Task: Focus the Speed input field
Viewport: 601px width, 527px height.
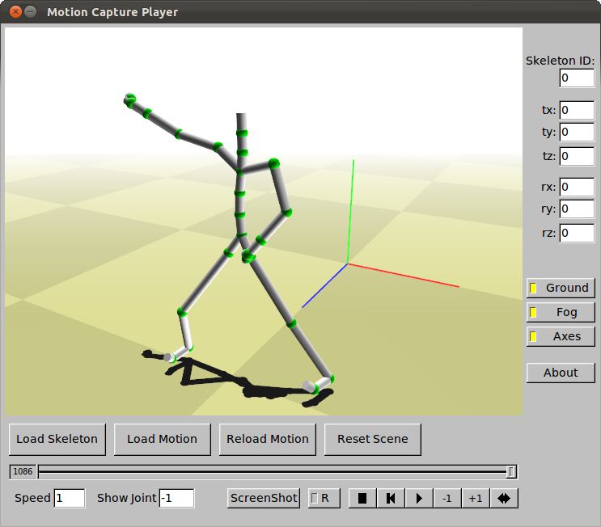Action: click(70, 498)
